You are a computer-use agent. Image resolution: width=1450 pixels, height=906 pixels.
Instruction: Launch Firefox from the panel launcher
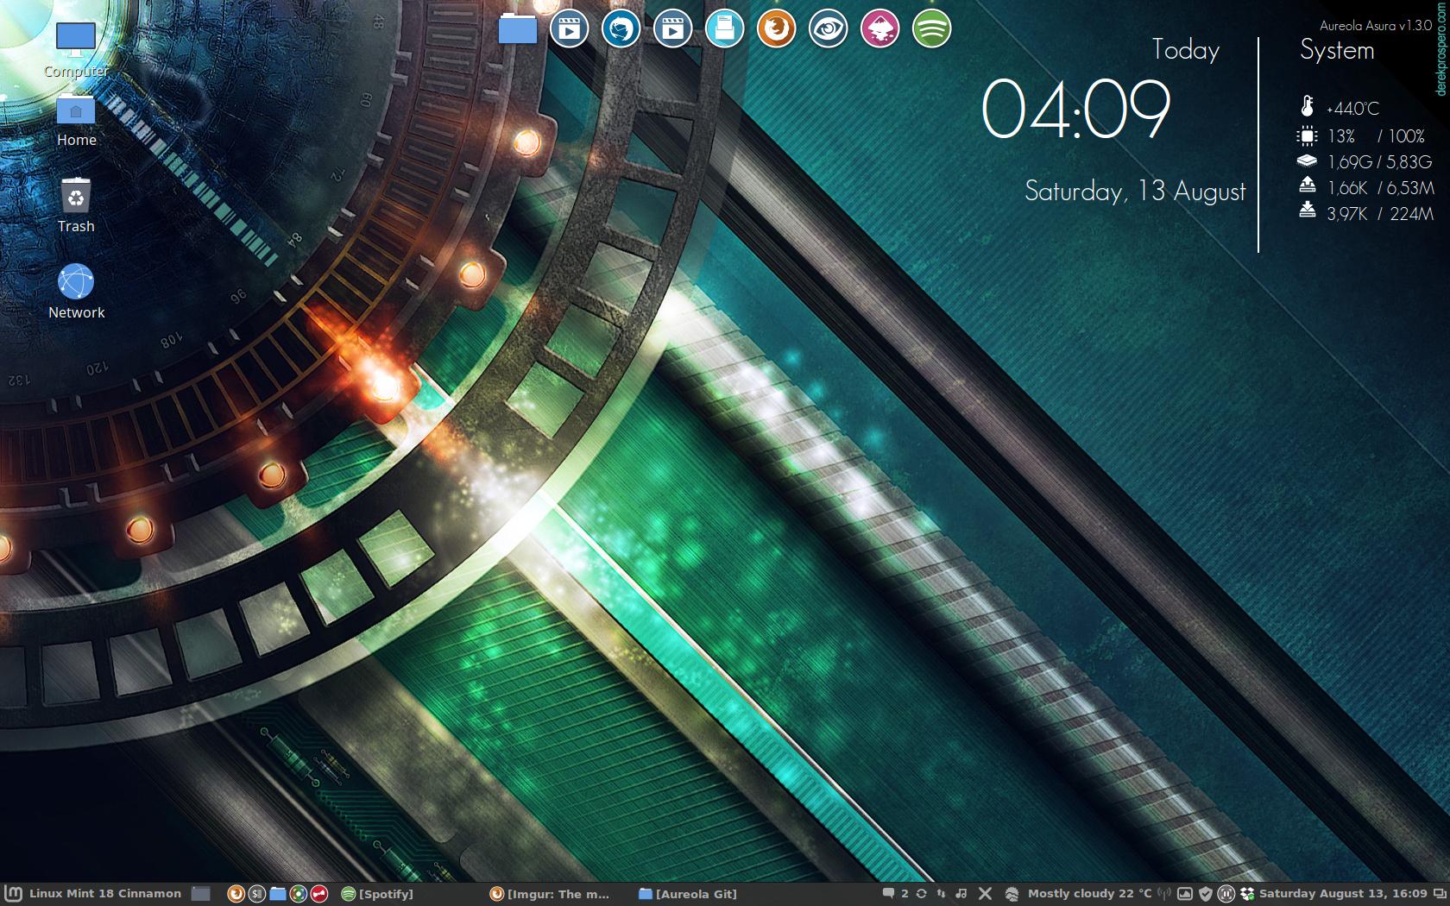point(236,894)
